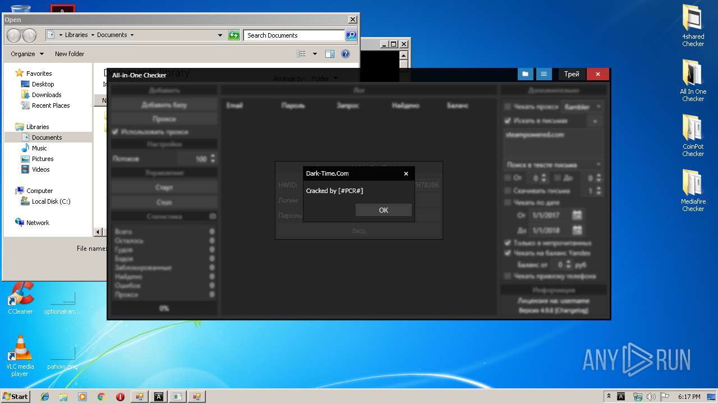The height and width of the screenshot is (404, 718).
Task: Click the Start button
Action: pyautogui.click(x=16, y=396)
